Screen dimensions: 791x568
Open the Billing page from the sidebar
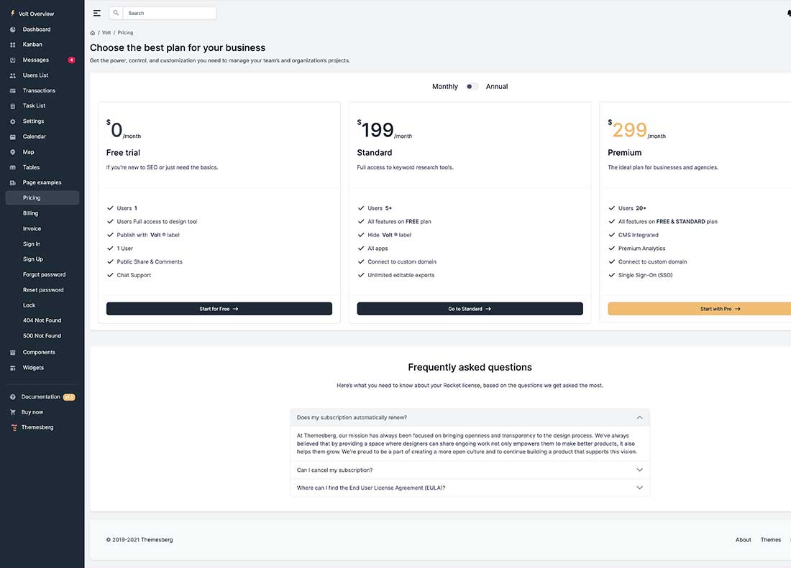pyautogui.click(x=30, y=213)
